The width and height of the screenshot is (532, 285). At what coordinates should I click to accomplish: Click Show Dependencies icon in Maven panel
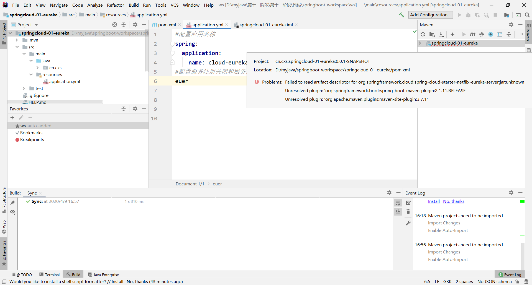tap(500, 34)
